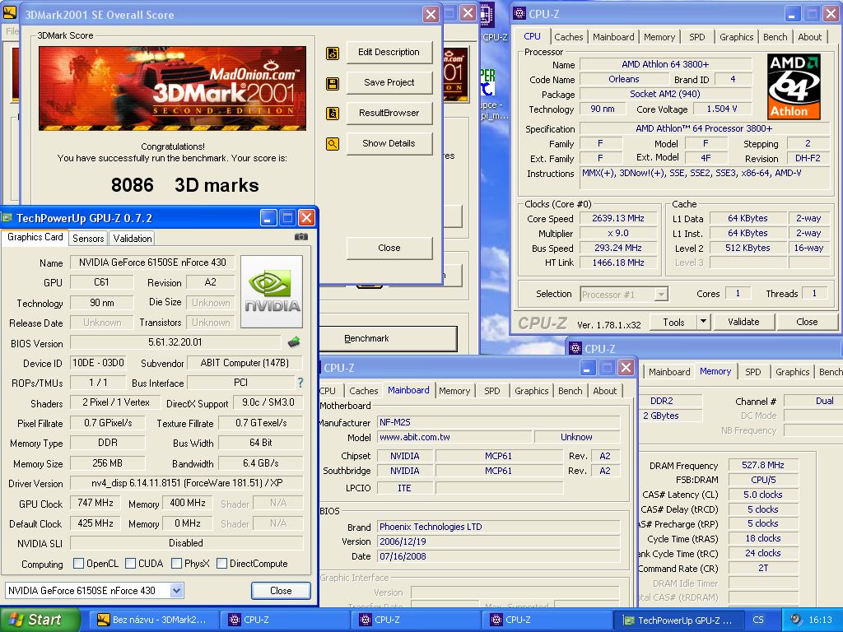Image resolution: width=843 pixels, height=632 pixels.
Task: Open the Caches tab in top CPU-Z
Action: (x=568, y=37)
